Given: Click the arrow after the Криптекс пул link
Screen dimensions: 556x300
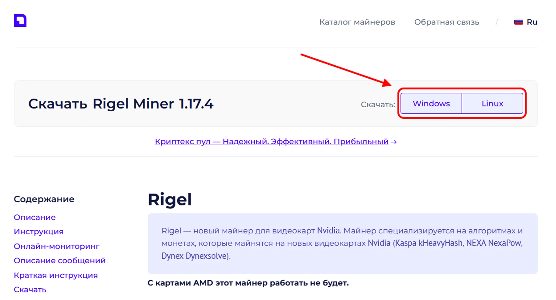Looking at the screenshot, I should [x=394, y=142].
